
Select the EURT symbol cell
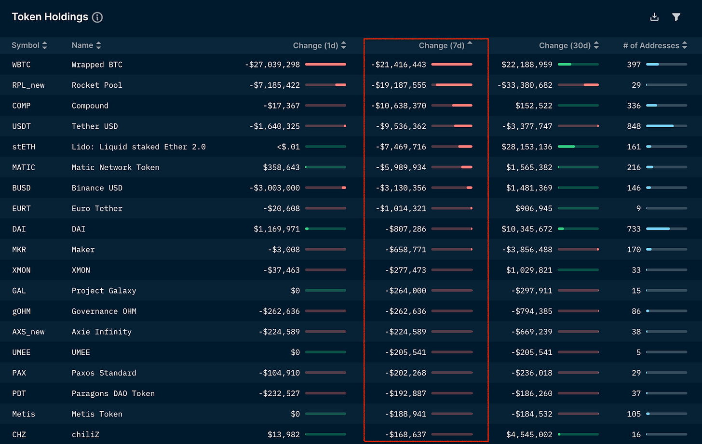(21, 209)
